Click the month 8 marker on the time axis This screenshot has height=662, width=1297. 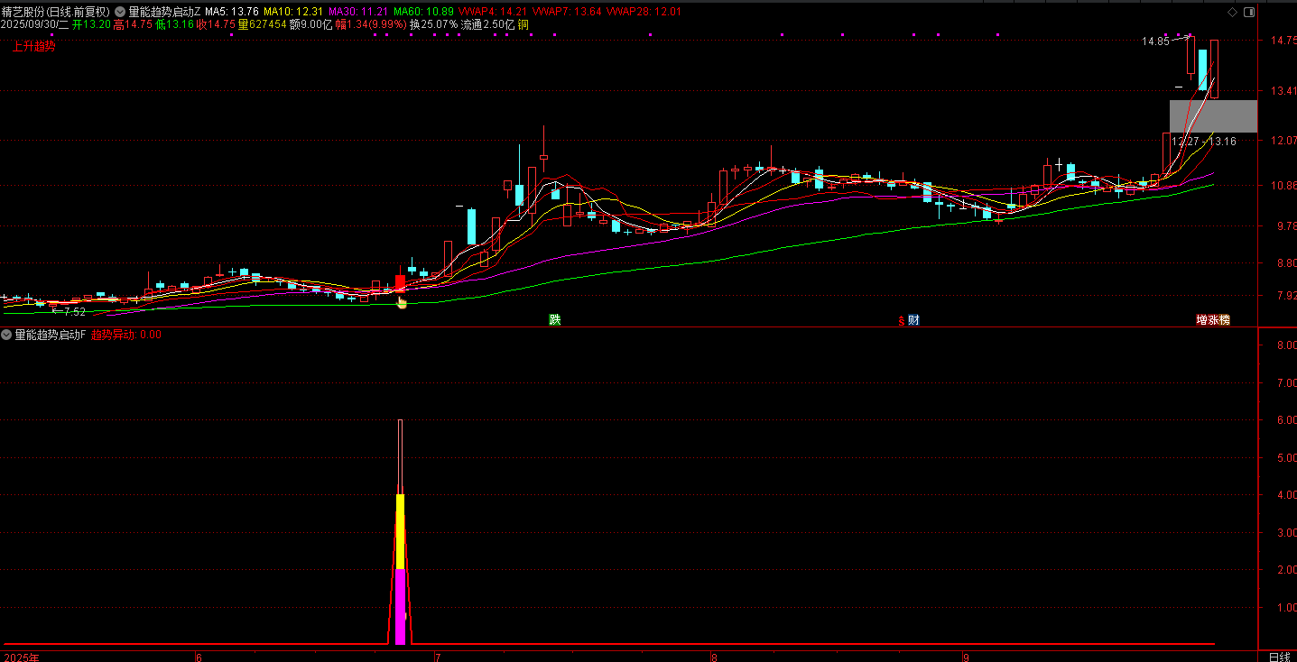pos(715,657)
